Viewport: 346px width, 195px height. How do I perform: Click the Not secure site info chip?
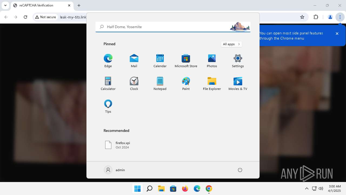coord(45,17)
